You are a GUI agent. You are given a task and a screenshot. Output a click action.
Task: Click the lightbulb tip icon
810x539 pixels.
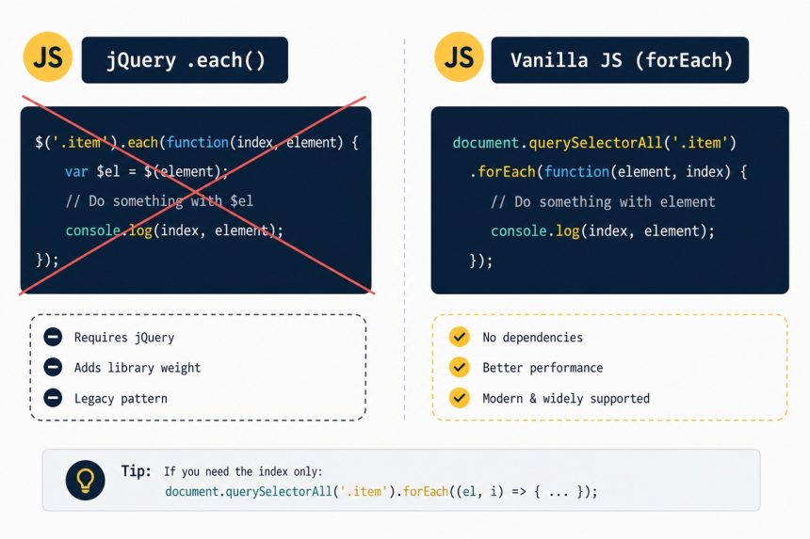pyautogui.click(x=85, y=480)
